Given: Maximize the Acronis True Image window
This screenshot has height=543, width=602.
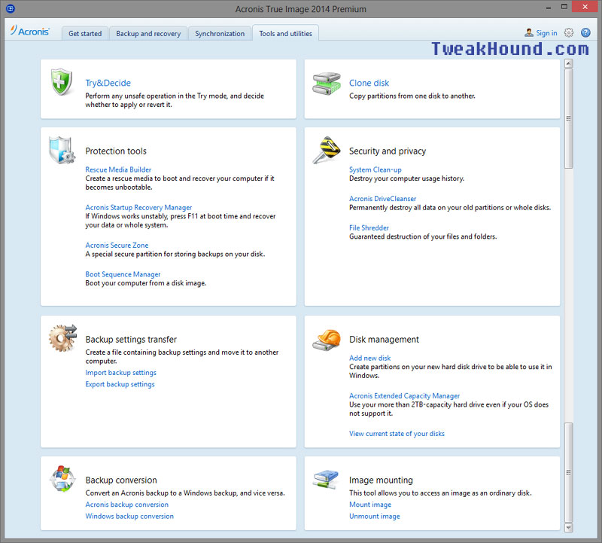Looking at the screenshot, I should 564,7.
